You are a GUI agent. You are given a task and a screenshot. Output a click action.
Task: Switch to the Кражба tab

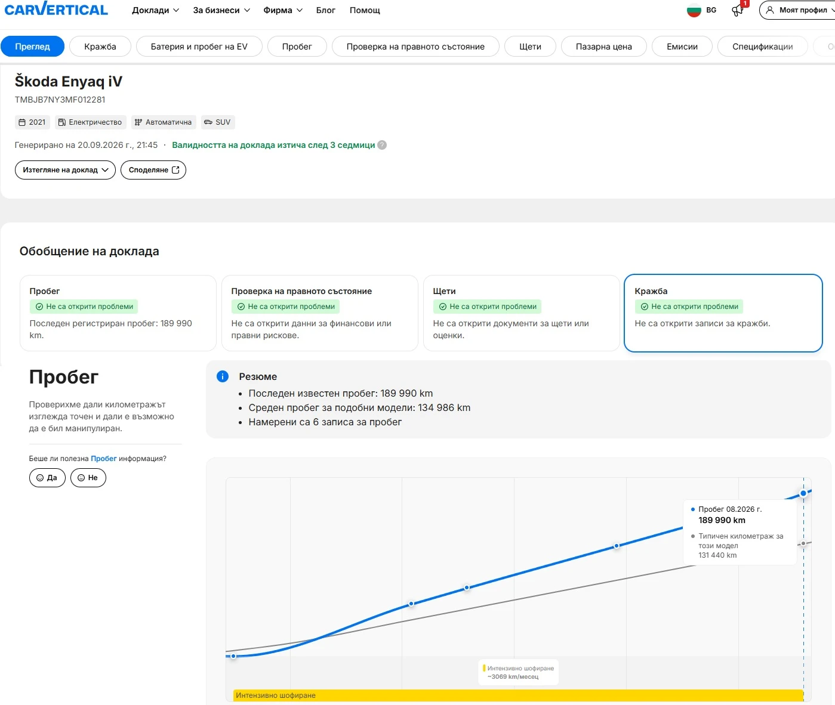coord(100,47)
